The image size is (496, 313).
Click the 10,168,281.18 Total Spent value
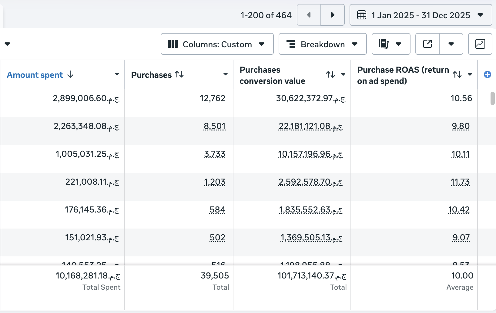(88, 276)
